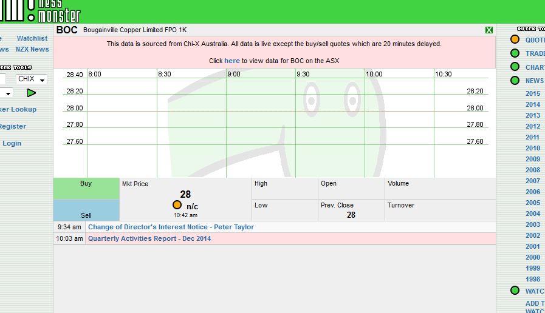Open the CHIX exchange dropdown

coord(31,79)
